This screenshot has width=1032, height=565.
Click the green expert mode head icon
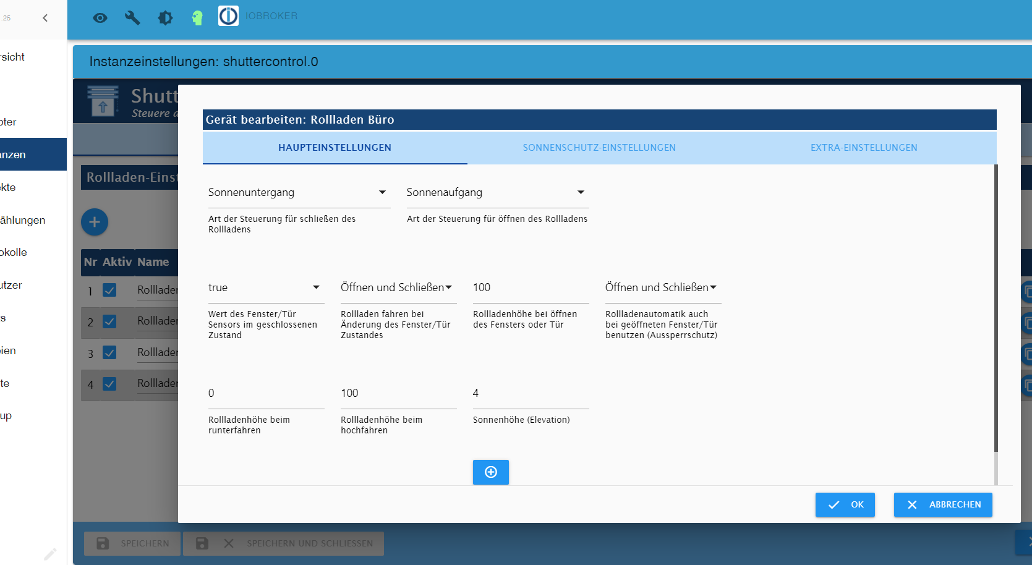(x=197, y=18)
